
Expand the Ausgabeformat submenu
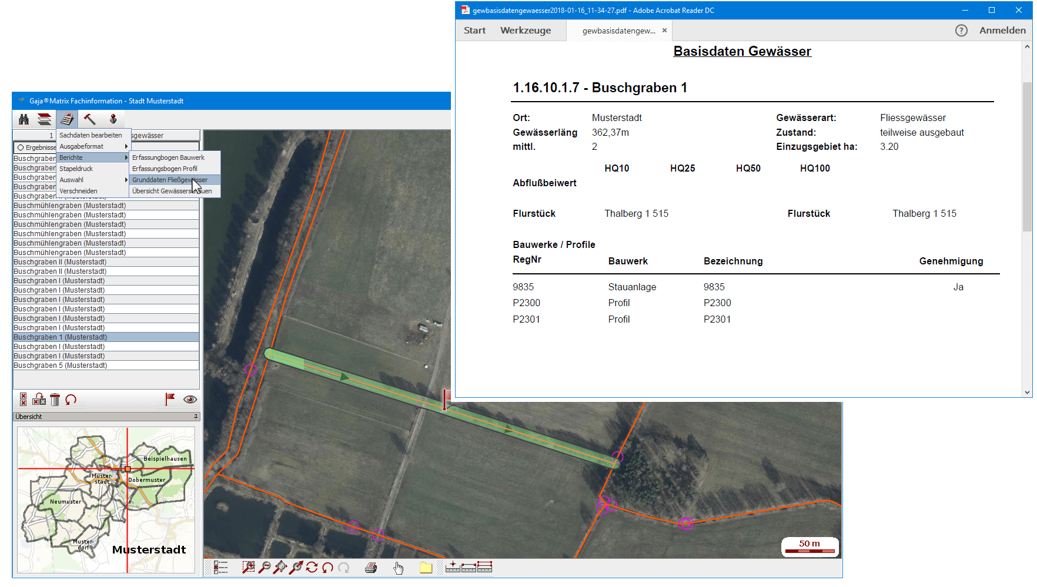pos(92,146)
